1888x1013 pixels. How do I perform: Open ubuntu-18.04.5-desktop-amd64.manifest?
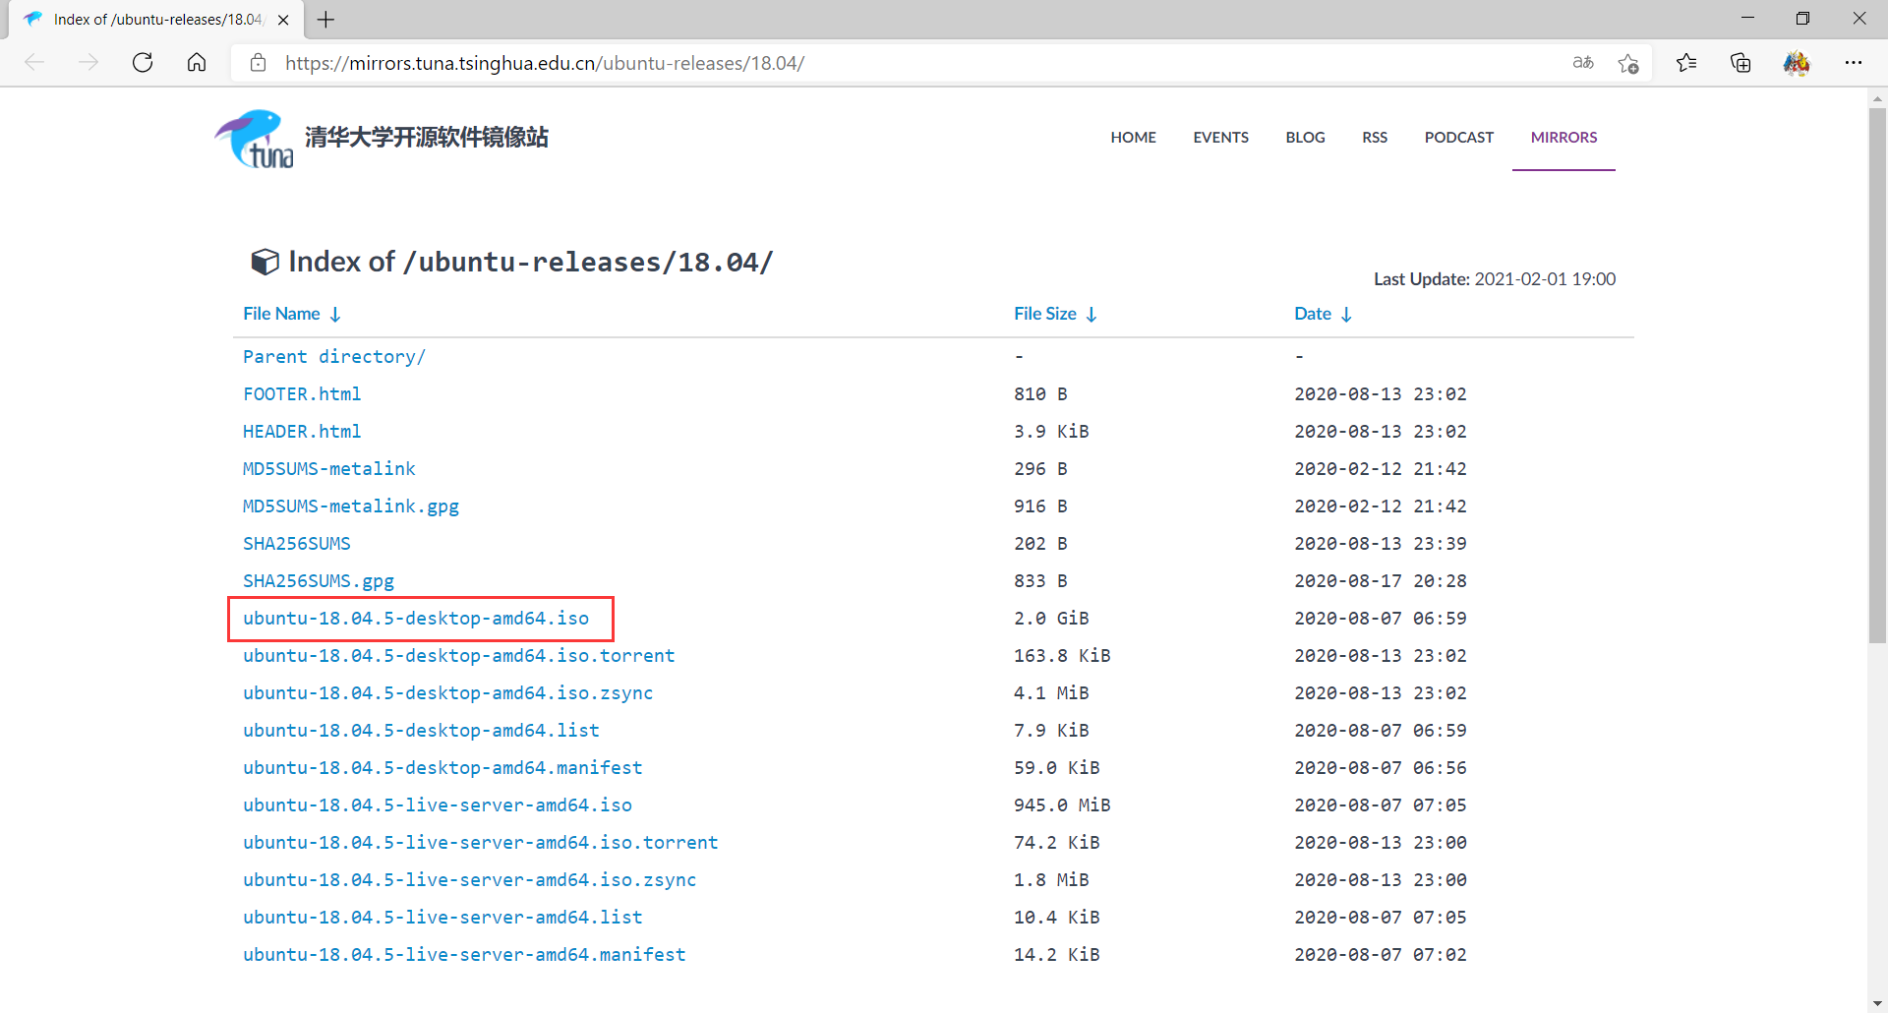[442, 768]
